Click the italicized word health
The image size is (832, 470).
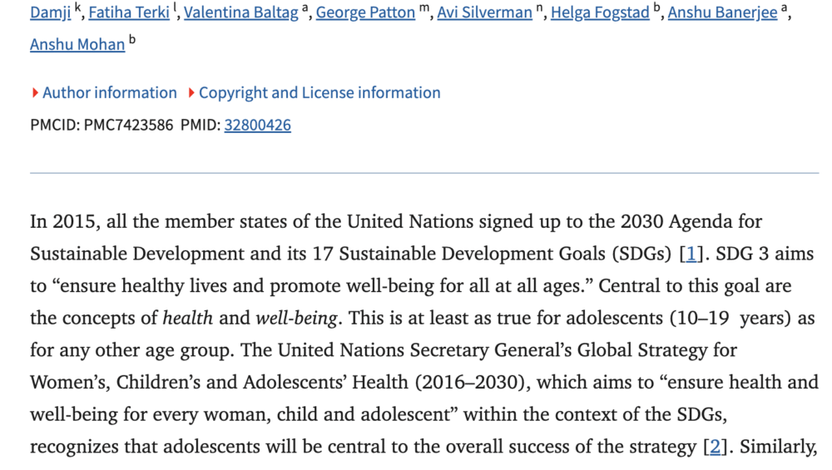tap(188, 318)
